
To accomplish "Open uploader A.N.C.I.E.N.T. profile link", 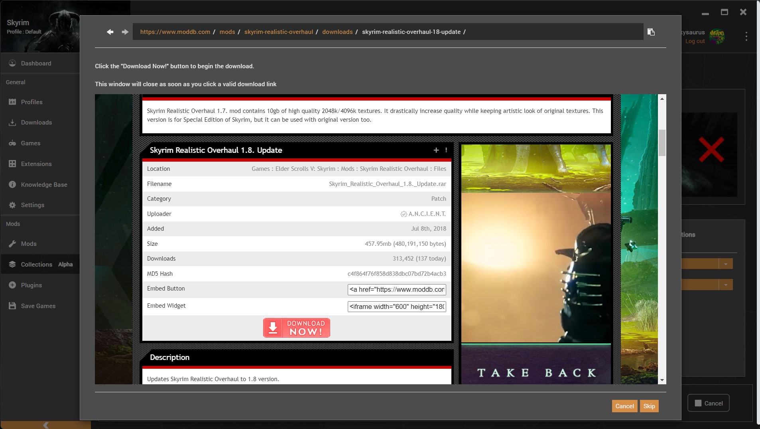I will [x=427, y=214].
